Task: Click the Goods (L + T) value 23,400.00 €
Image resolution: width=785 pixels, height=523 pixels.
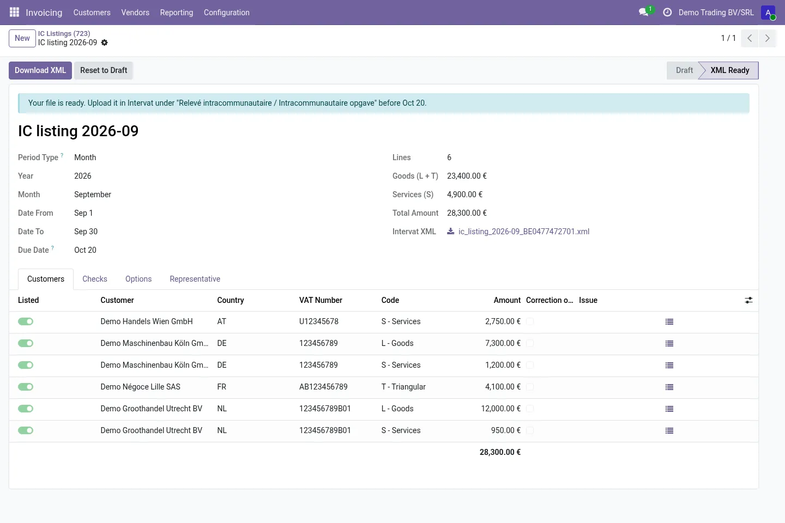Action: [467, 176]
